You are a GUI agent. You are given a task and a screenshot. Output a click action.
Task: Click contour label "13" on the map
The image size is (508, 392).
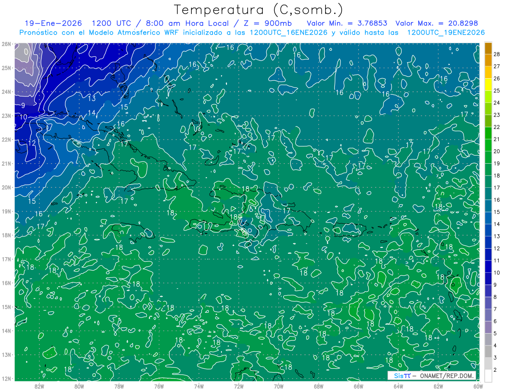pyautogui.click(x=92, y=99)
